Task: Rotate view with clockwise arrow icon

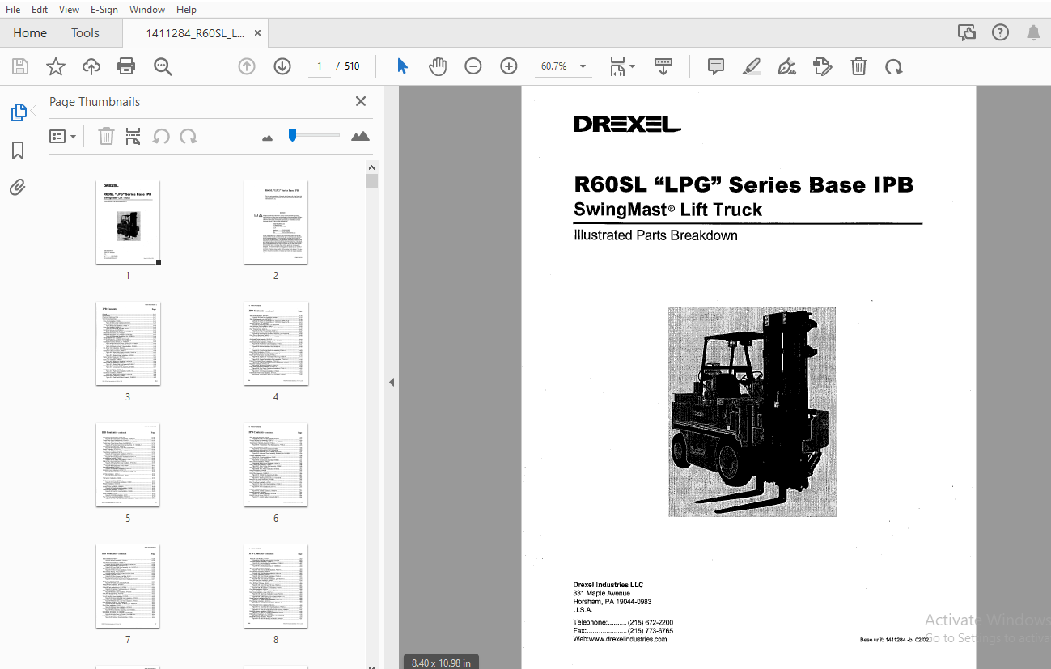Action: tap(893, 66)
